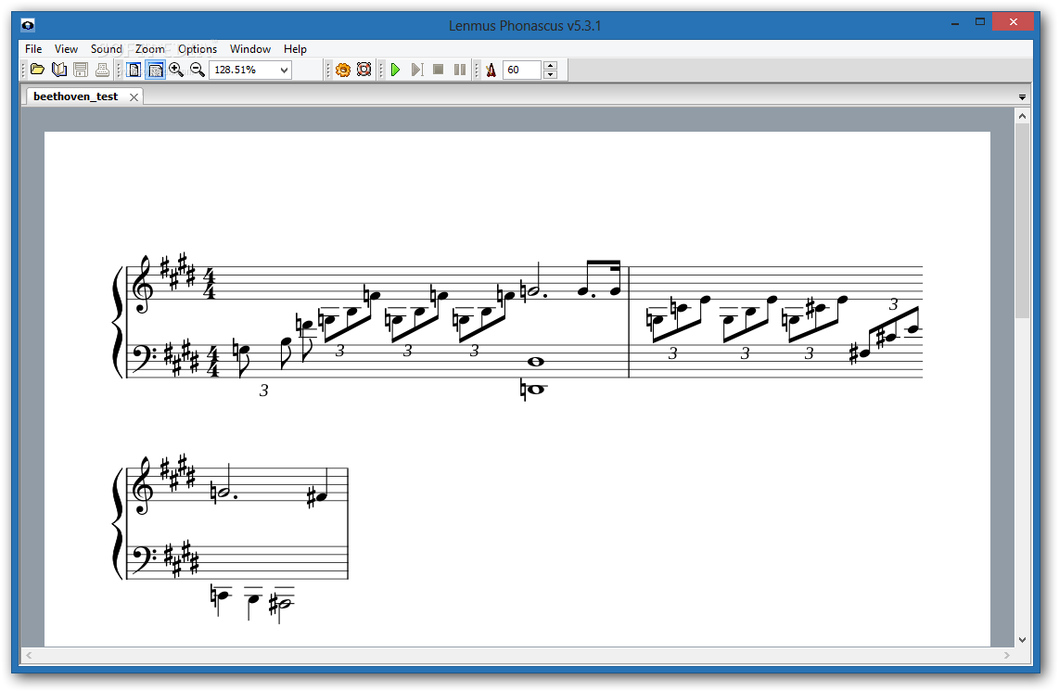Click the horizontal scrollbar left arrow
The width and height of the screenshot is (1059, 692).
point(29,655)
